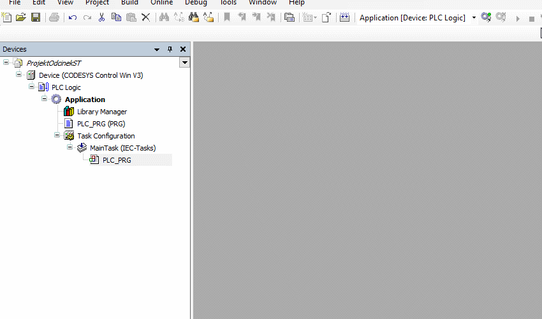Select the Device (CODESYS Control Win V3) node
This screenshot has width=542, height=319.
pos(91,75)
